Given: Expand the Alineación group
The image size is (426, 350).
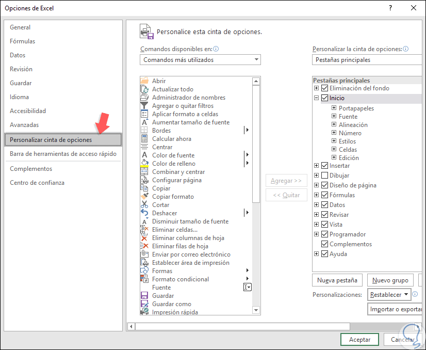Looking at the screenshot, I should (x=334, y=124).
